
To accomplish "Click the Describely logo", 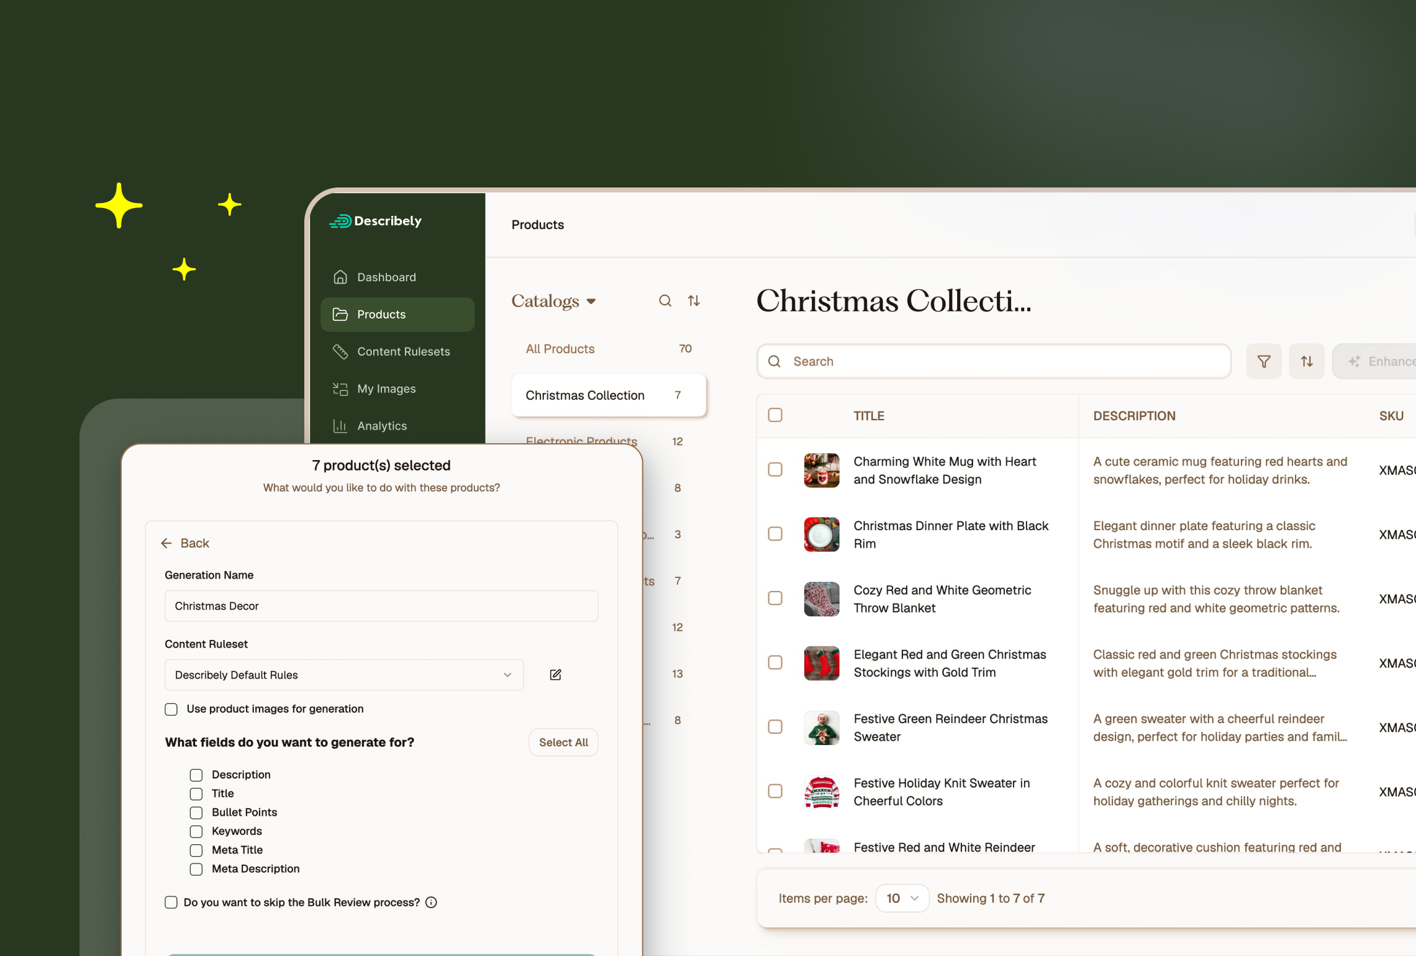I will pos(375,221).
